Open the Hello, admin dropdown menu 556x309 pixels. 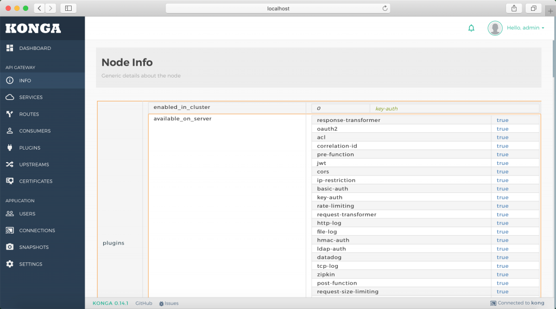click(x=525, y=28)
